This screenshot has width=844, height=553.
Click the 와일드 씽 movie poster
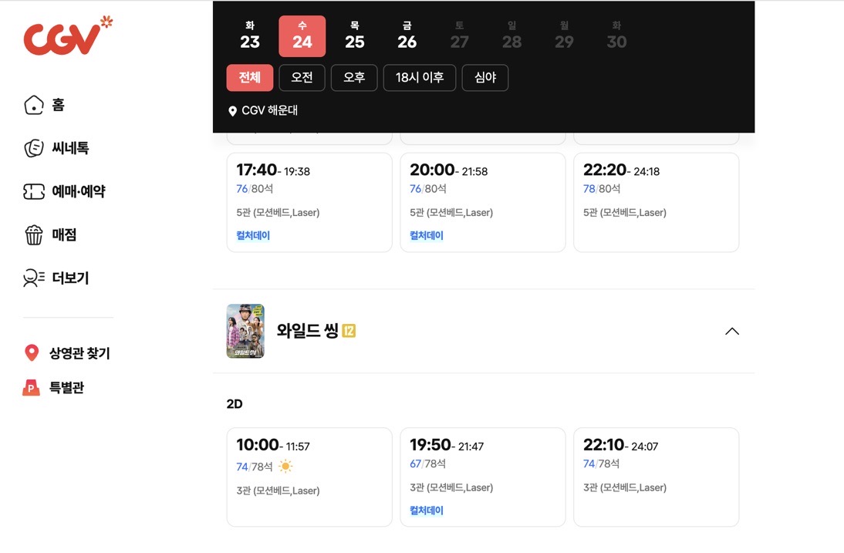[245, 331]
